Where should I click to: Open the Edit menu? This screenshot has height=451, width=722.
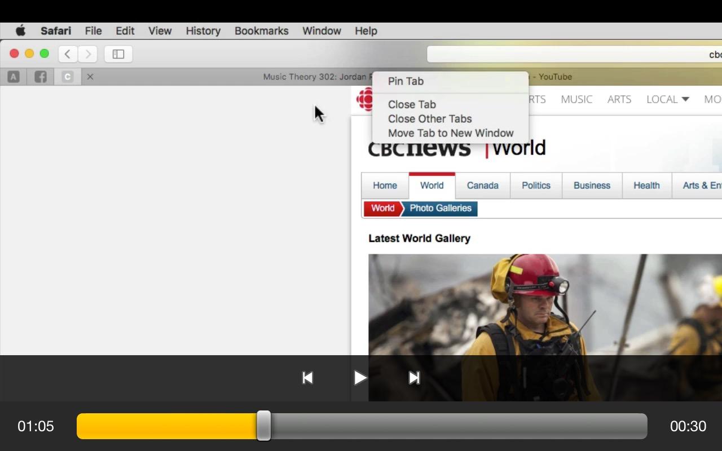[x=125, y=31]
